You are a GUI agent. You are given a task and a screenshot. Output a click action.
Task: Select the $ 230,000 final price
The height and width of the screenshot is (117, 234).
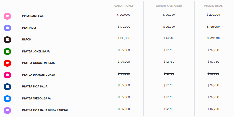213,15
